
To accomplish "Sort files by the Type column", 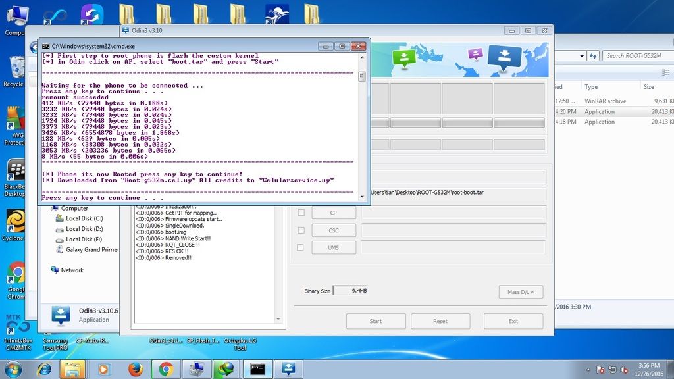I will pos(591,87).
